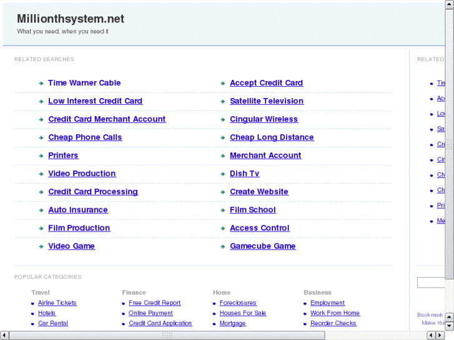Open Free Credit Report link
The width and height of the screenshot is (454, 340).
(x=155, y=303)
